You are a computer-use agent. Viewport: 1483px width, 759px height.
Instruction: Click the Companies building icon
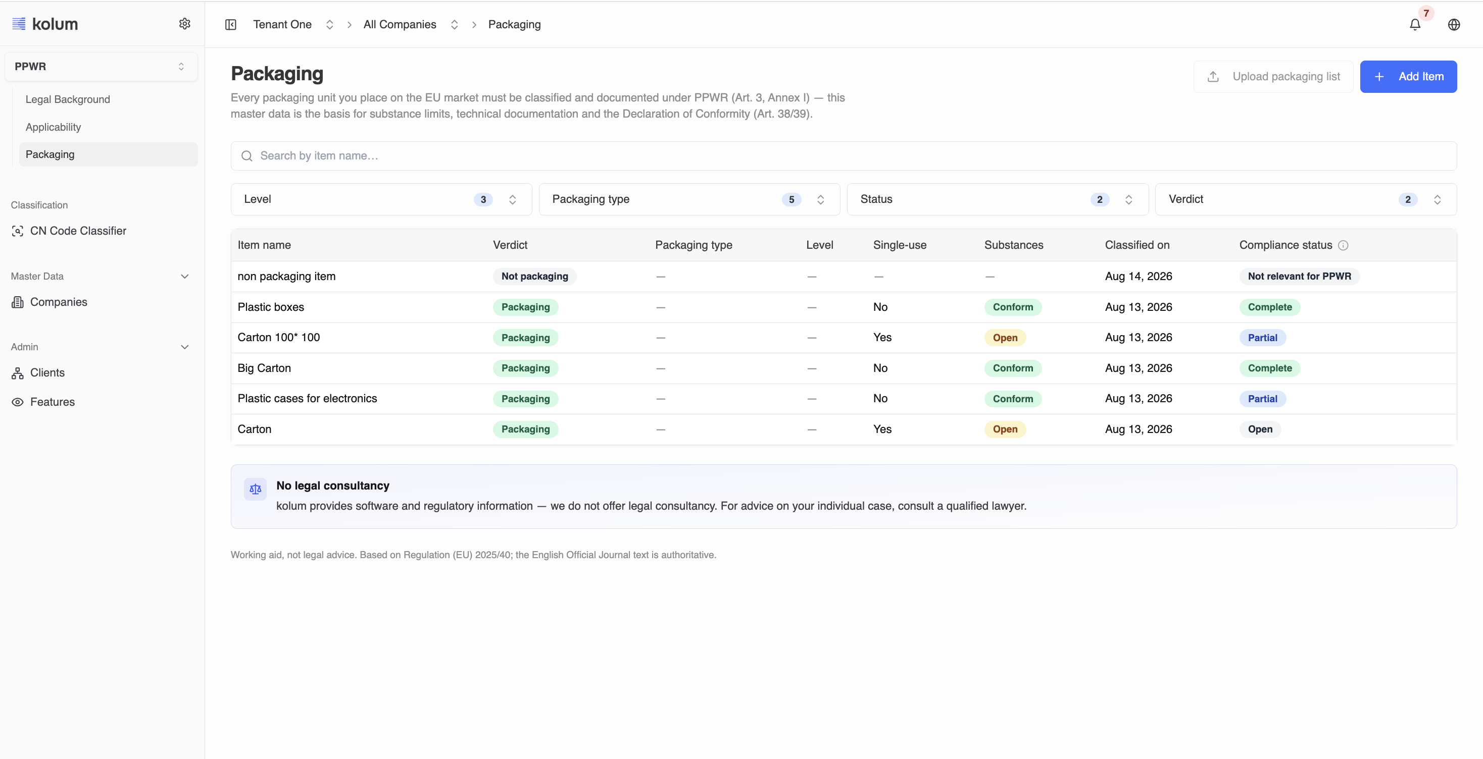click(18, 302)
